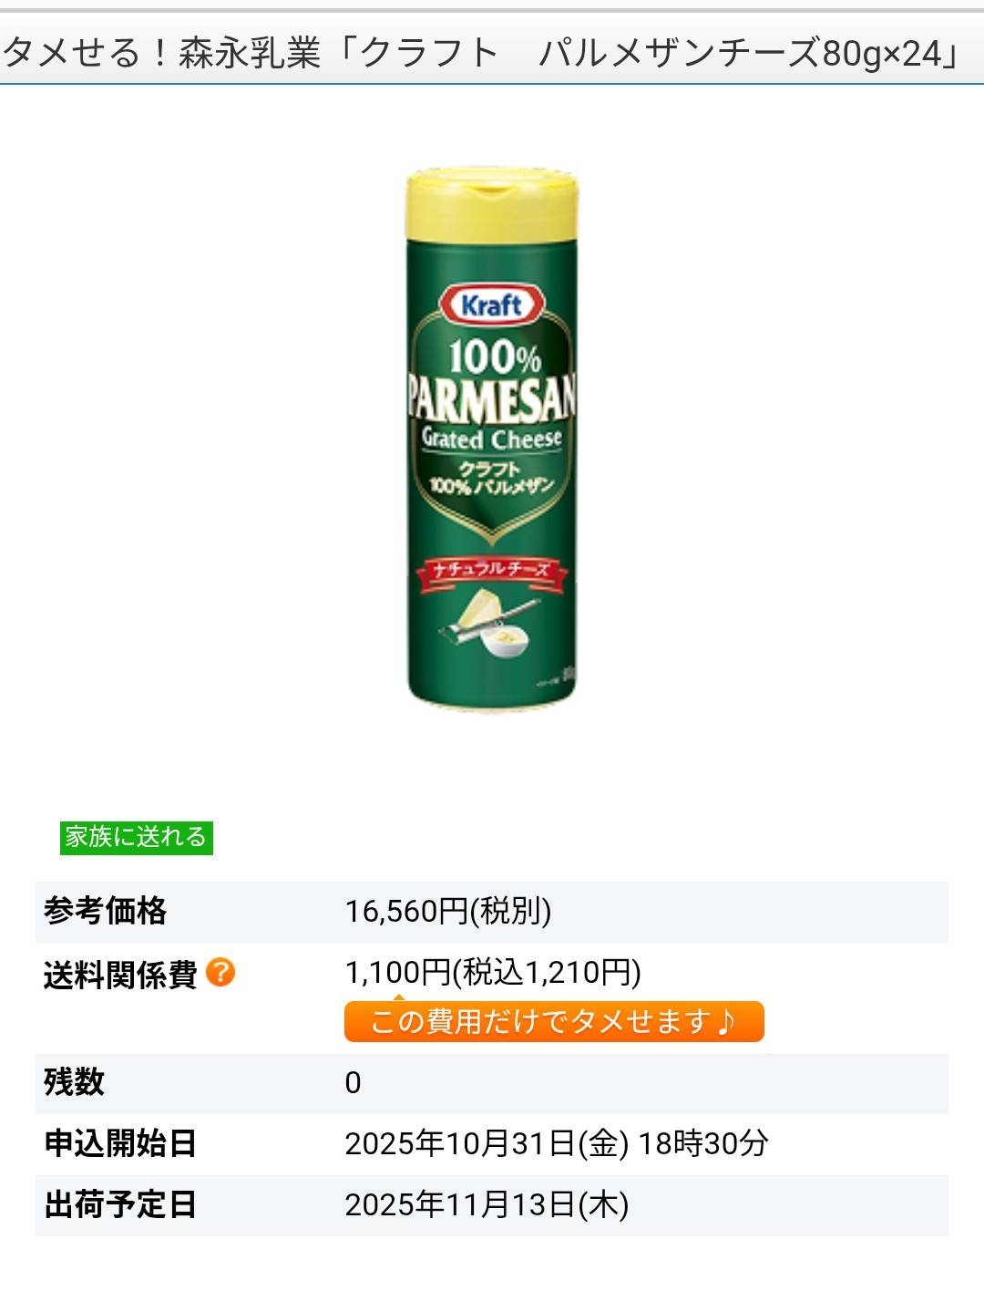
Task: Click the orange question mark help icon
Action: coord(220,973)
